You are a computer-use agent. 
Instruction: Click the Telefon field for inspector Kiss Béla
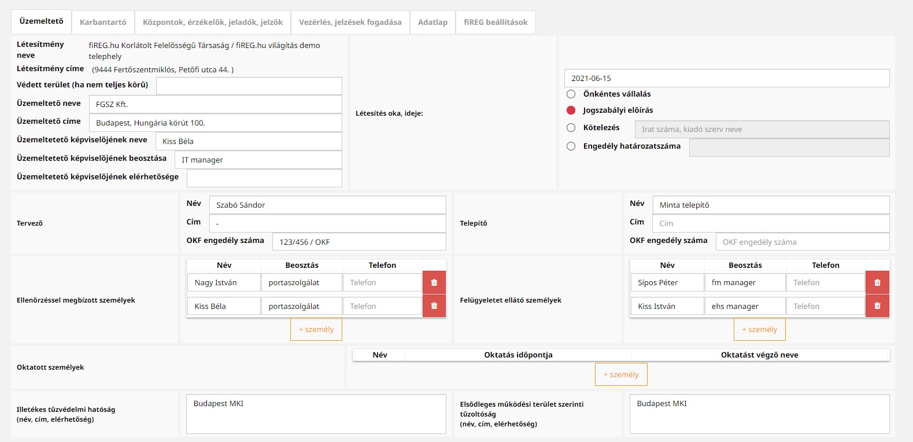point(382,307)
